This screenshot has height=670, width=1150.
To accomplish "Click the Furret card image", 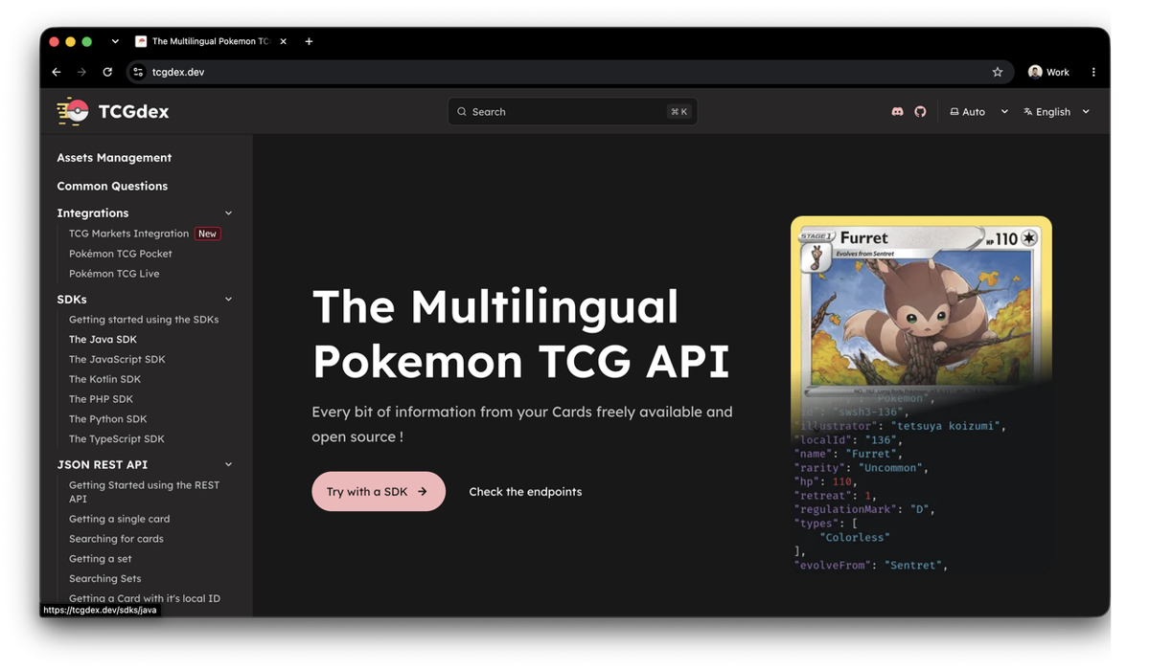I will tap(921, 304).
